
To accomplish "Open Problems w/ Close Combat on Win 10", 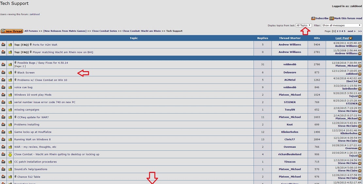I will point(42,80).
